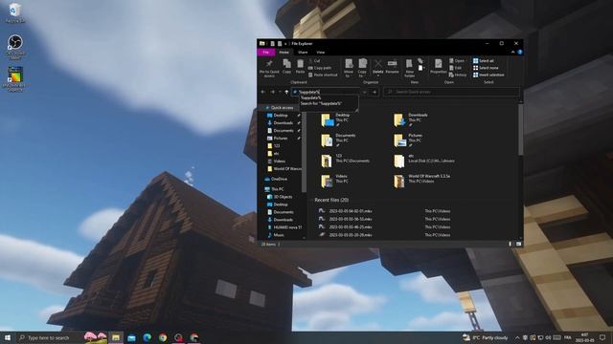Click Pin to Quick access ribbon icon
The image size is (613, 344).
click(269, 68)
